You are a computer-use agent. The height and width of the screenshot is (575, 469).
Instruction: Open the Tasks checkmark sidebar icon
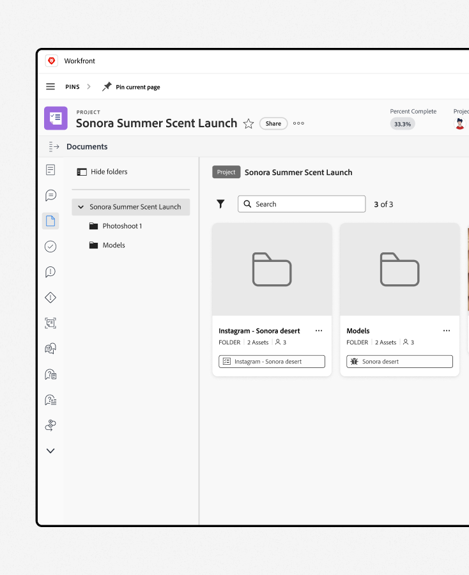pyautogui.click(x=50, y=247)
